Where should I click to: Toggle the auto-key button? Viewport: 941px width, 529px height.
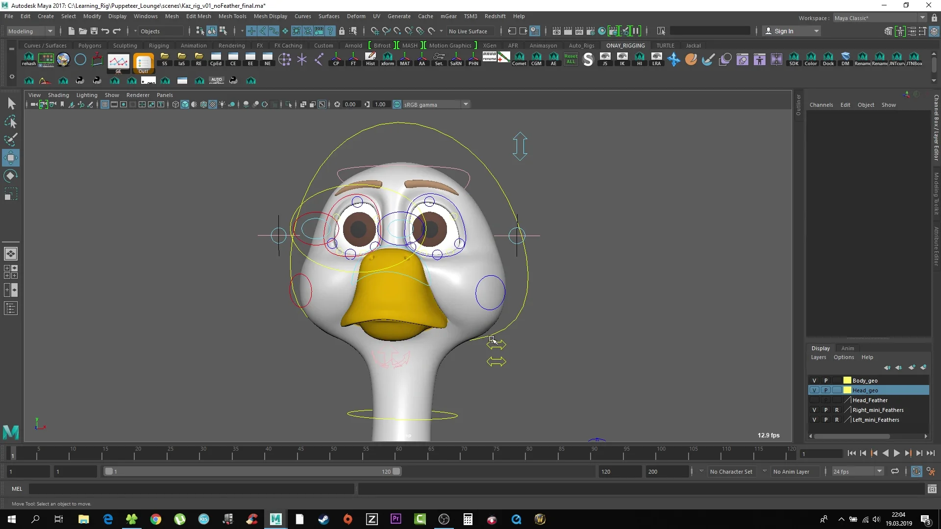(916, 471)
